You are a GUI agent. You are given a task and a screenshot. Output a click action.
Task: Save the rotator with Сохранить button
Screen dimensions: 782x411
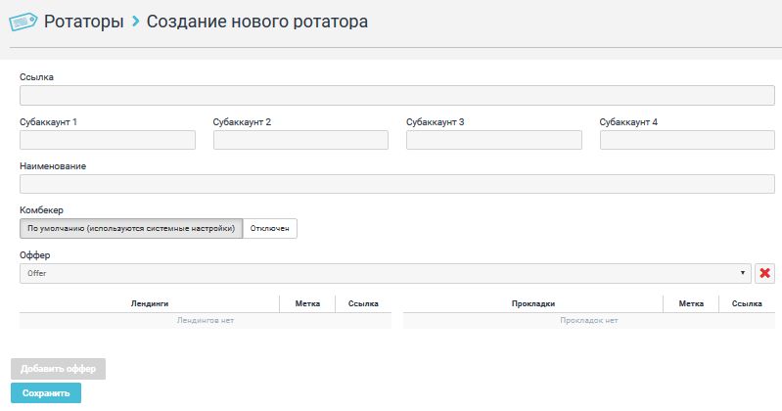tap(46, 393)
